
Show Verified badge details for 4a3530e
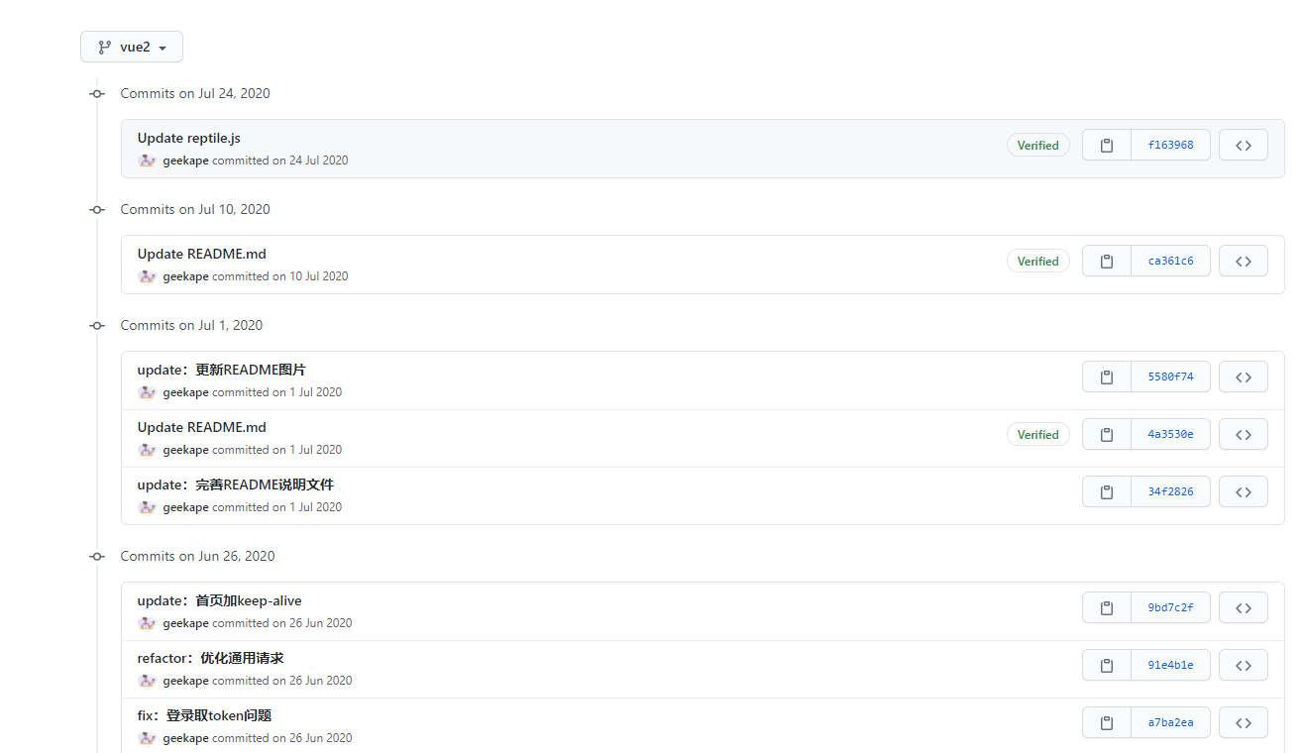coord(1037,434)
